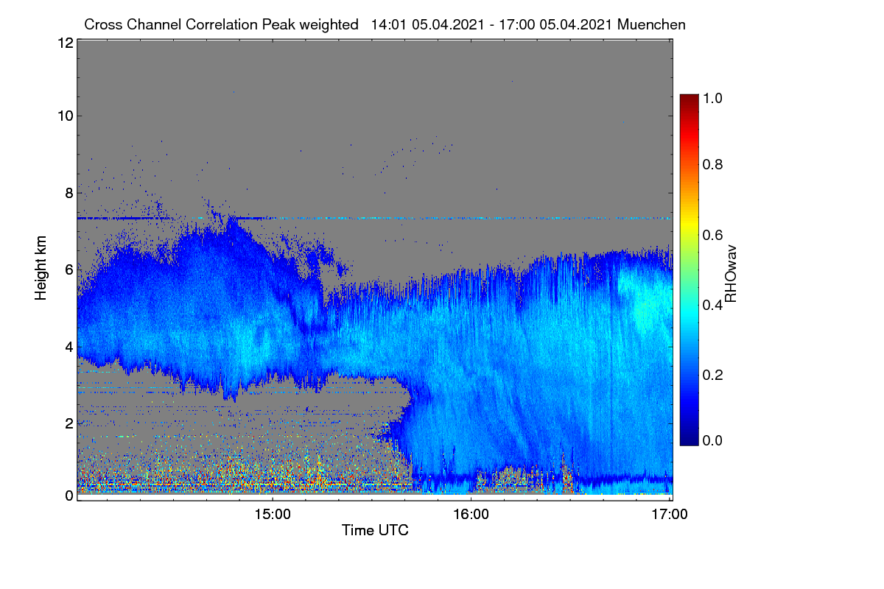The image size is (884, 589).
Task: Click the colorbar value '0.8'
Action: click(x=714, y=164)
